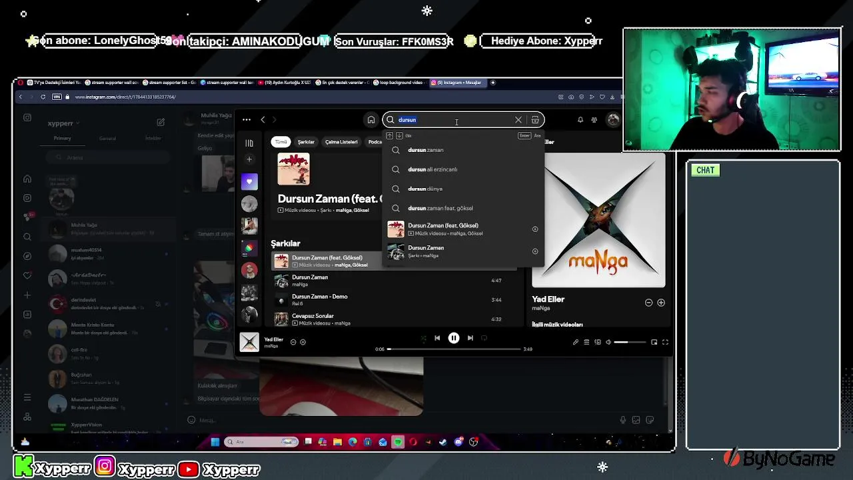This screenshot has height=480, width=853.
Task: Seek on the song progress bar
Action: point(454,349)
